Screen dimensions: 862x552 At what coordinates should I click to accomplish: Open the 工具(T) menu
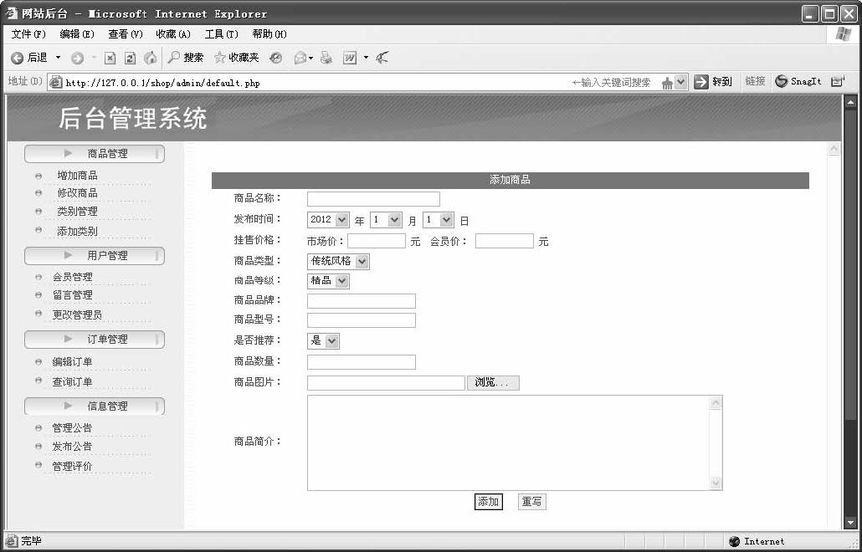tap(222, 34)
